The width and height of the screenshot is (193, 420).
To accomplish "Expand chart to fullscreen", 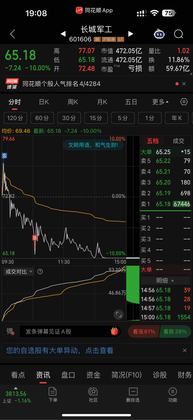I will pyautogui.click(x=119, y=315).
